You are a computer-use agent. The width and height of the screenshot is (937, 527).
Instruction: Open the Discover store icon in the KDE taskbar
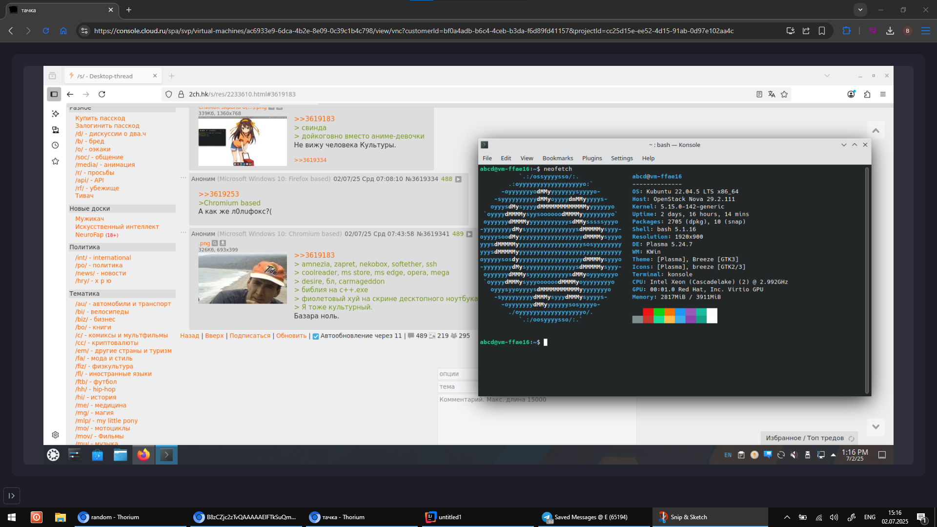point(98,455)
